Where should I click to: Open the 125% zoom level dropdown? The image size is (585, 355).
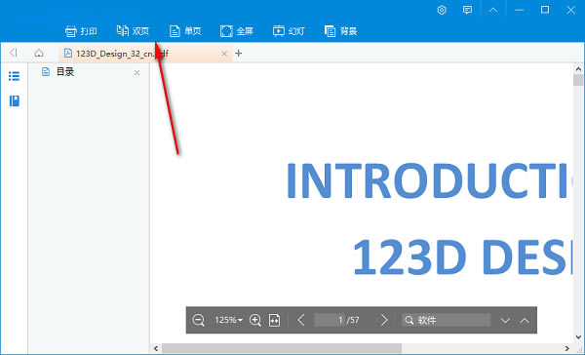(228, 320)
